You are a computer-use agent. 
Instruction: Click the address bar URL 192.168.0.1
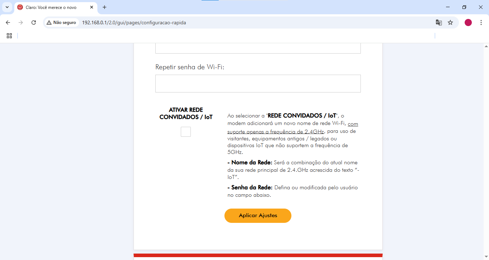click(134, 22)
